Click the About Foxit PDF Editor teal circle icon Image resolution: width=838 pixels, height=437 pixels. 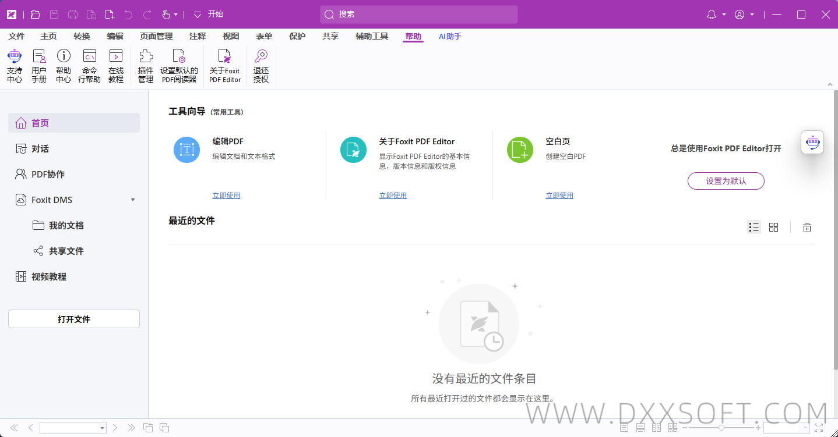[354, 150]
